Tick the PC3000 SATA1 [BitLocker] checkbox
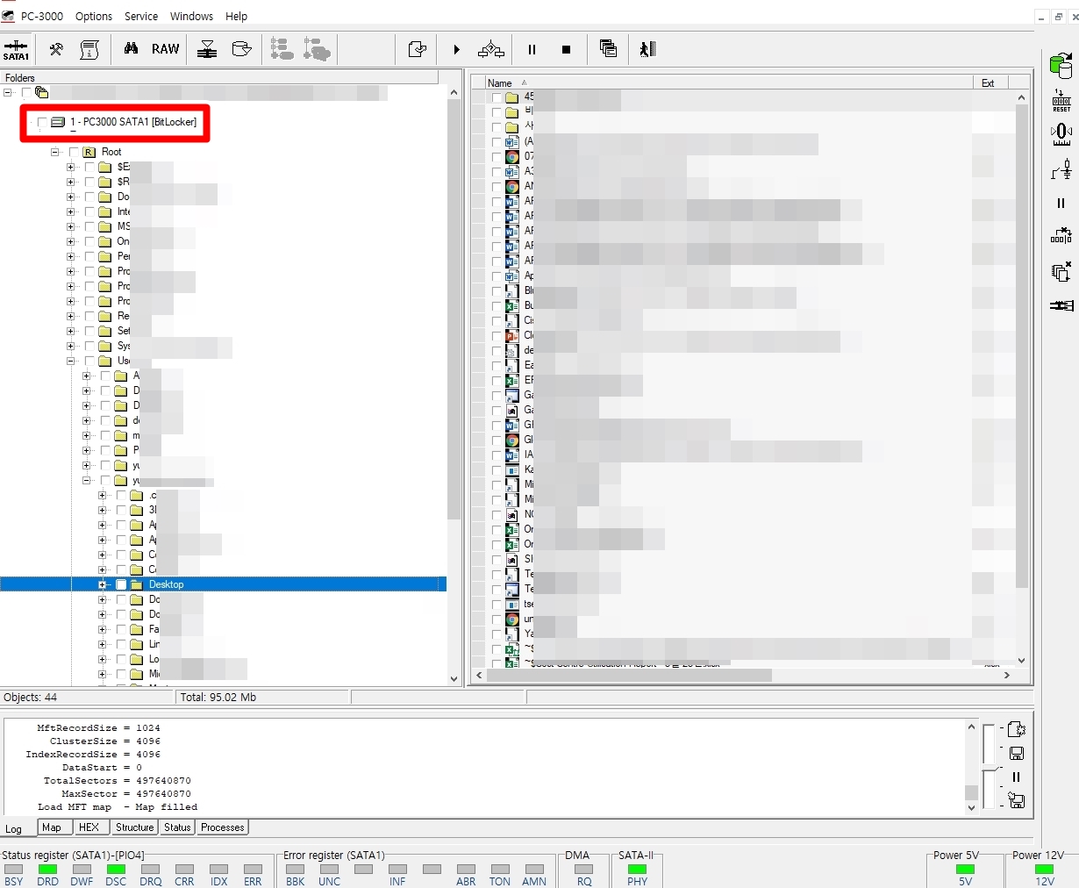This screenshot has width=1079, height=888. click(42, 122)
